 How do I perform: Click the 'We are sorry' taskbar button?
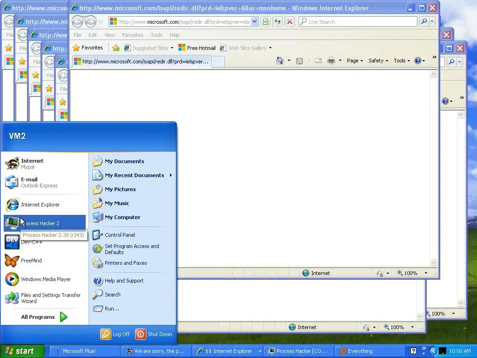[156, 351]
